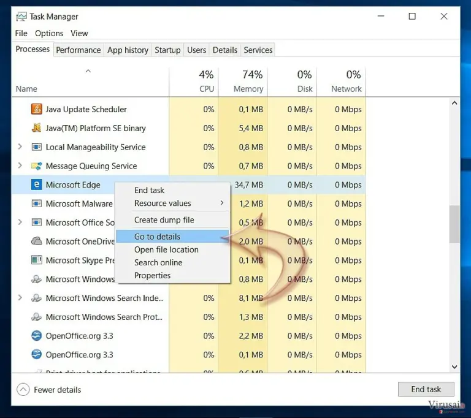This screenshot has height=418, width=471.
Task: Expand the Local Manageability Service group
Action: 20,146
